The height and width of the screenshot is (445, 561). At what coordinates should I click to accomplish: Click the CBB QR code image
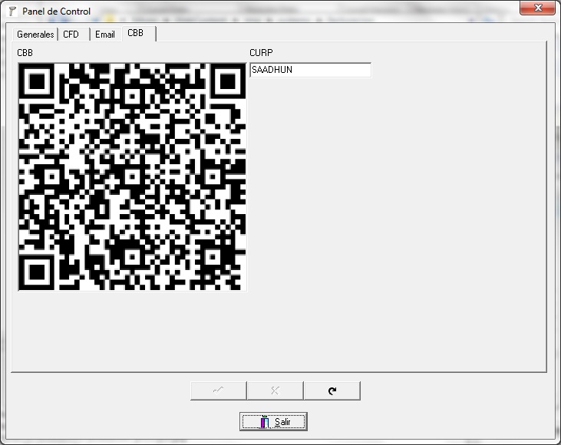pyautogui.click(x=132, y=176)
